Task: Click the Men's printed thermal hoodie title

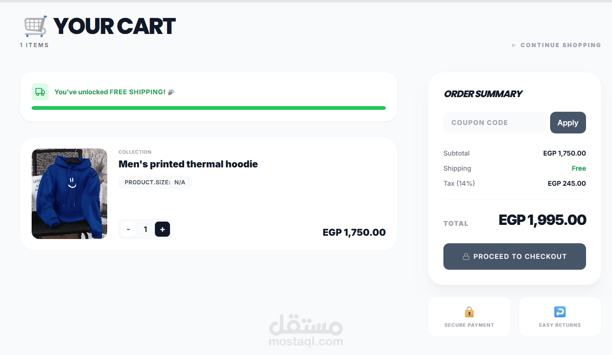Action: (188, 164)
